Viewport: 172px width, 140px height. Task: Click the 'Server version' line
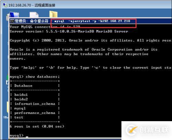tap(69, 31)
